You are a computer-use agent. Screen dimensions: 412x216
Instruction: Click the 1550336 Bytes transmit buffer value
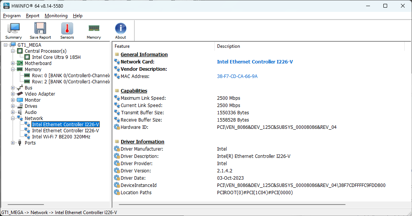click(x=233, y=112)
